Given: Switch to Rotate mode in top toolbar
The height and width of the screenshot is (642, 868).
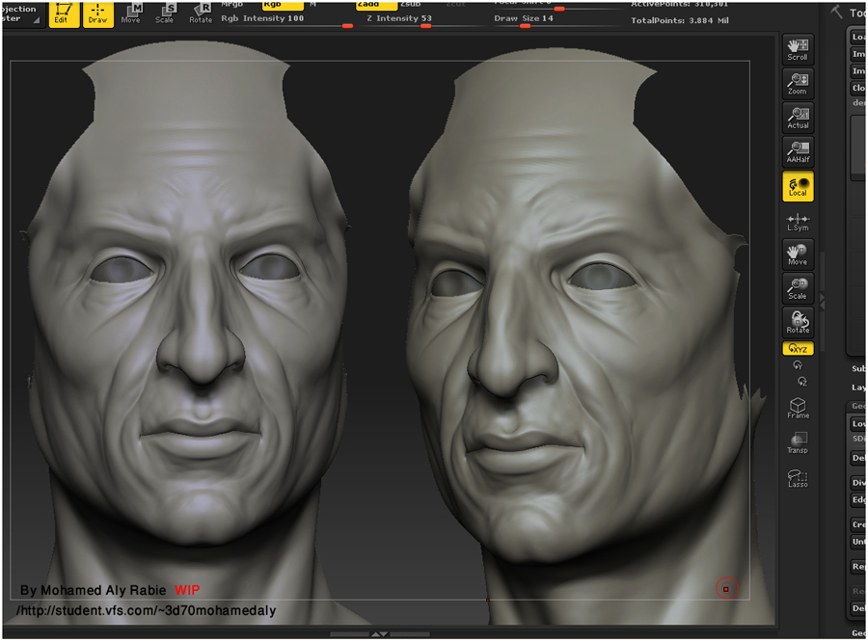Looking at the screenshot, I should click(201, 13).
